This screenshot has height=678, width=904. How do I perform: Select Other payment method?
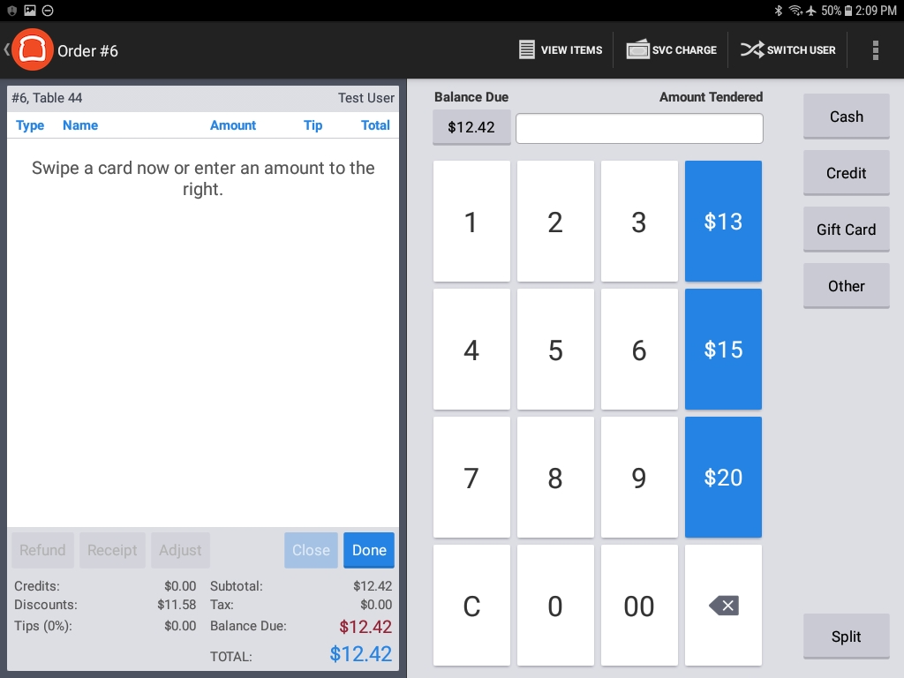click(846, 286)
